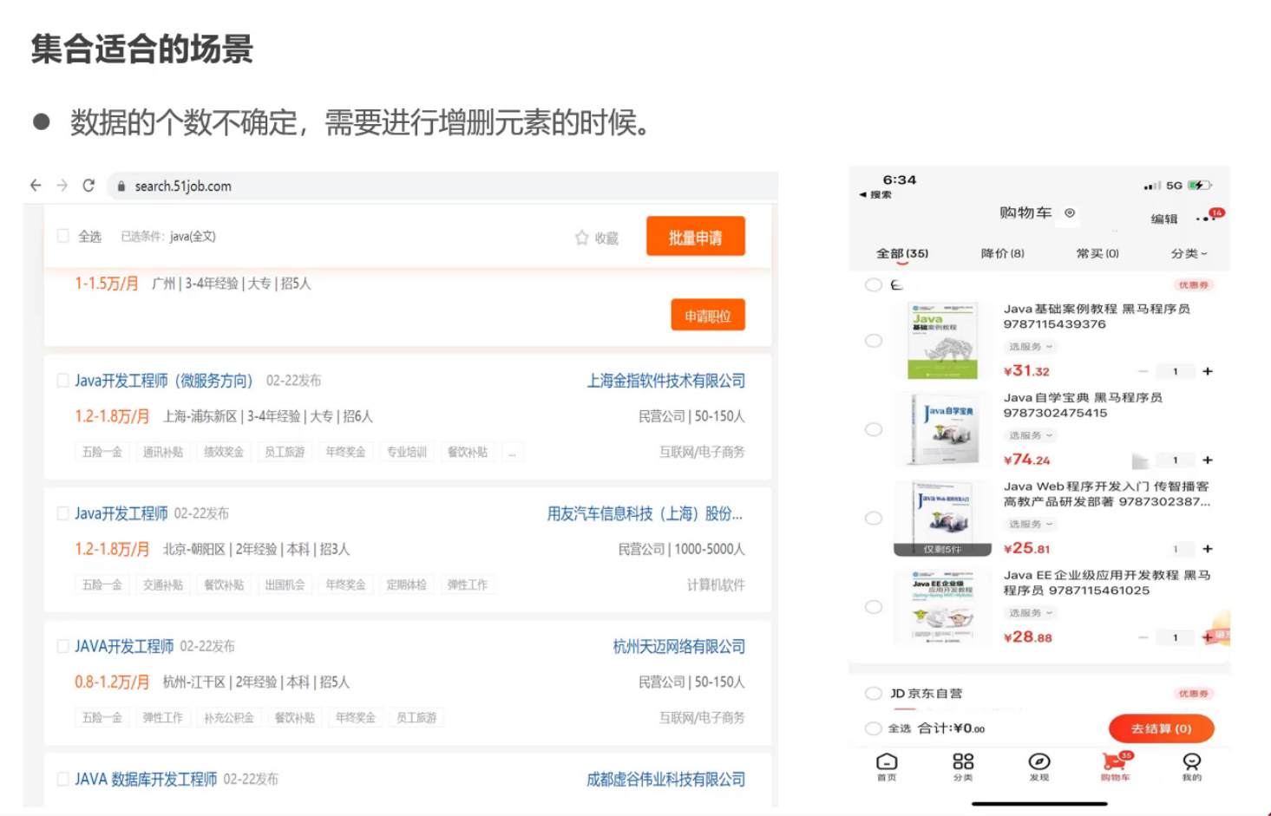Open 首页 home icon in bottom bar
This screenshot has height=816, width=1271.
[887, 766]
